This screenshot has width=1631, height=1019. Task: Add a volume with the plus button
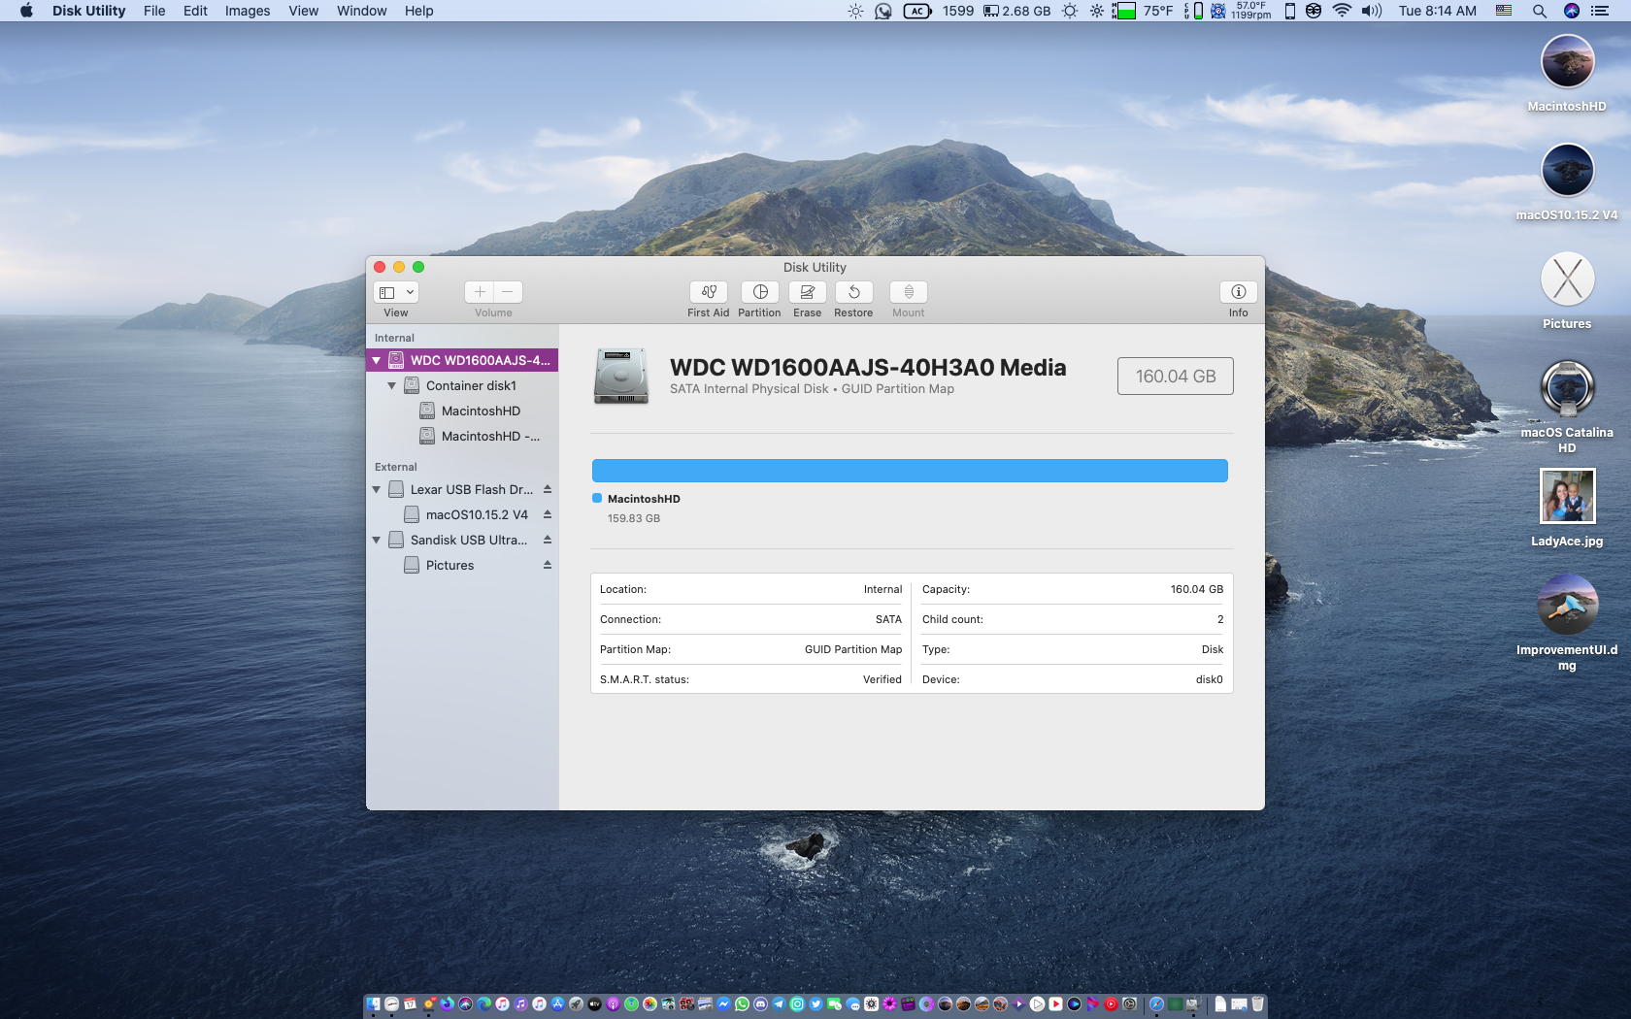[480, 292]
